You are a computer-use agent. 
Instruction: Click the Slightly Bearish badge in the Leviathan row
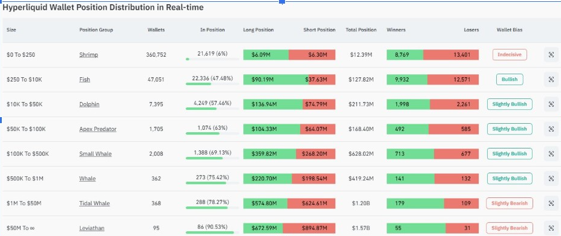coord(510,228)
